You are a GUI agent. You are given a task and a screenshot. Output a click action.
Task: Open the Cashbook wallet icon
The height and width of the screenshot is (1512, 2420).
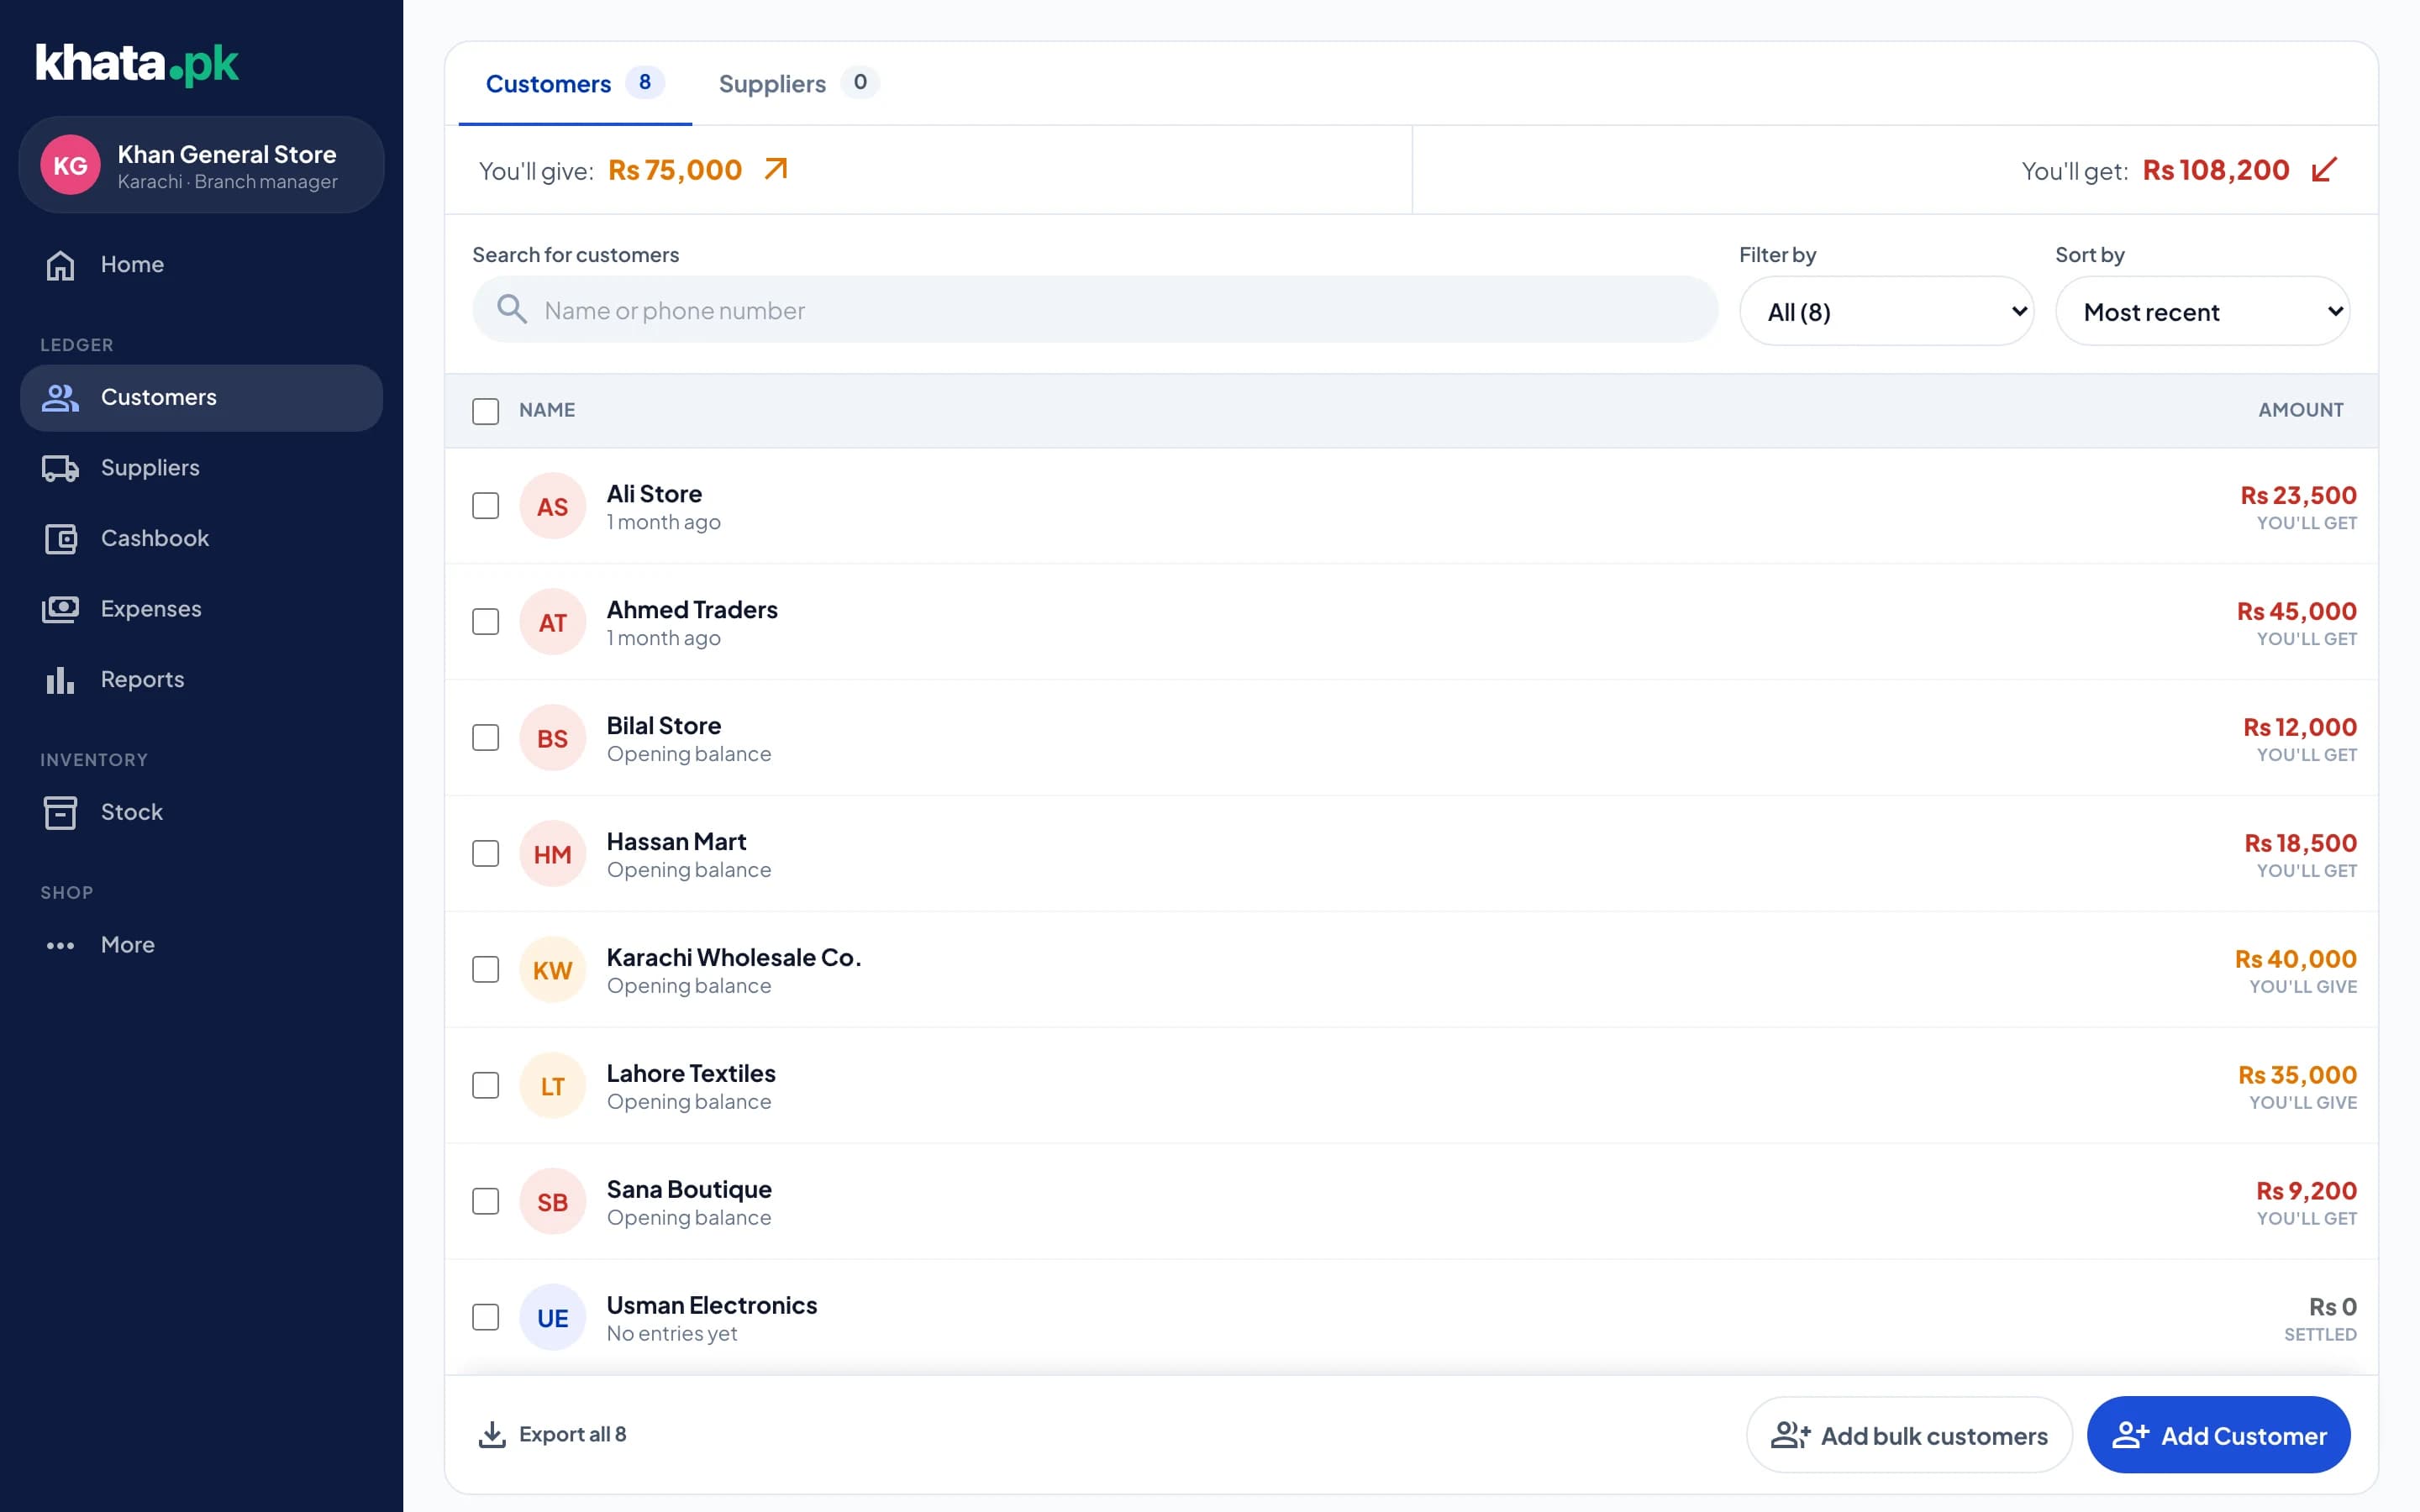(60, 539)
